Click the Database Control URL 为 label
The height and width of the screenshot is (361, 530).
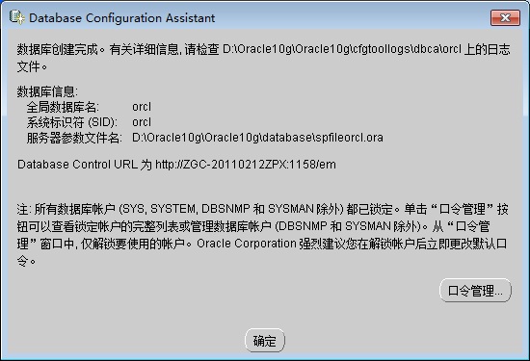click(85, 165)
